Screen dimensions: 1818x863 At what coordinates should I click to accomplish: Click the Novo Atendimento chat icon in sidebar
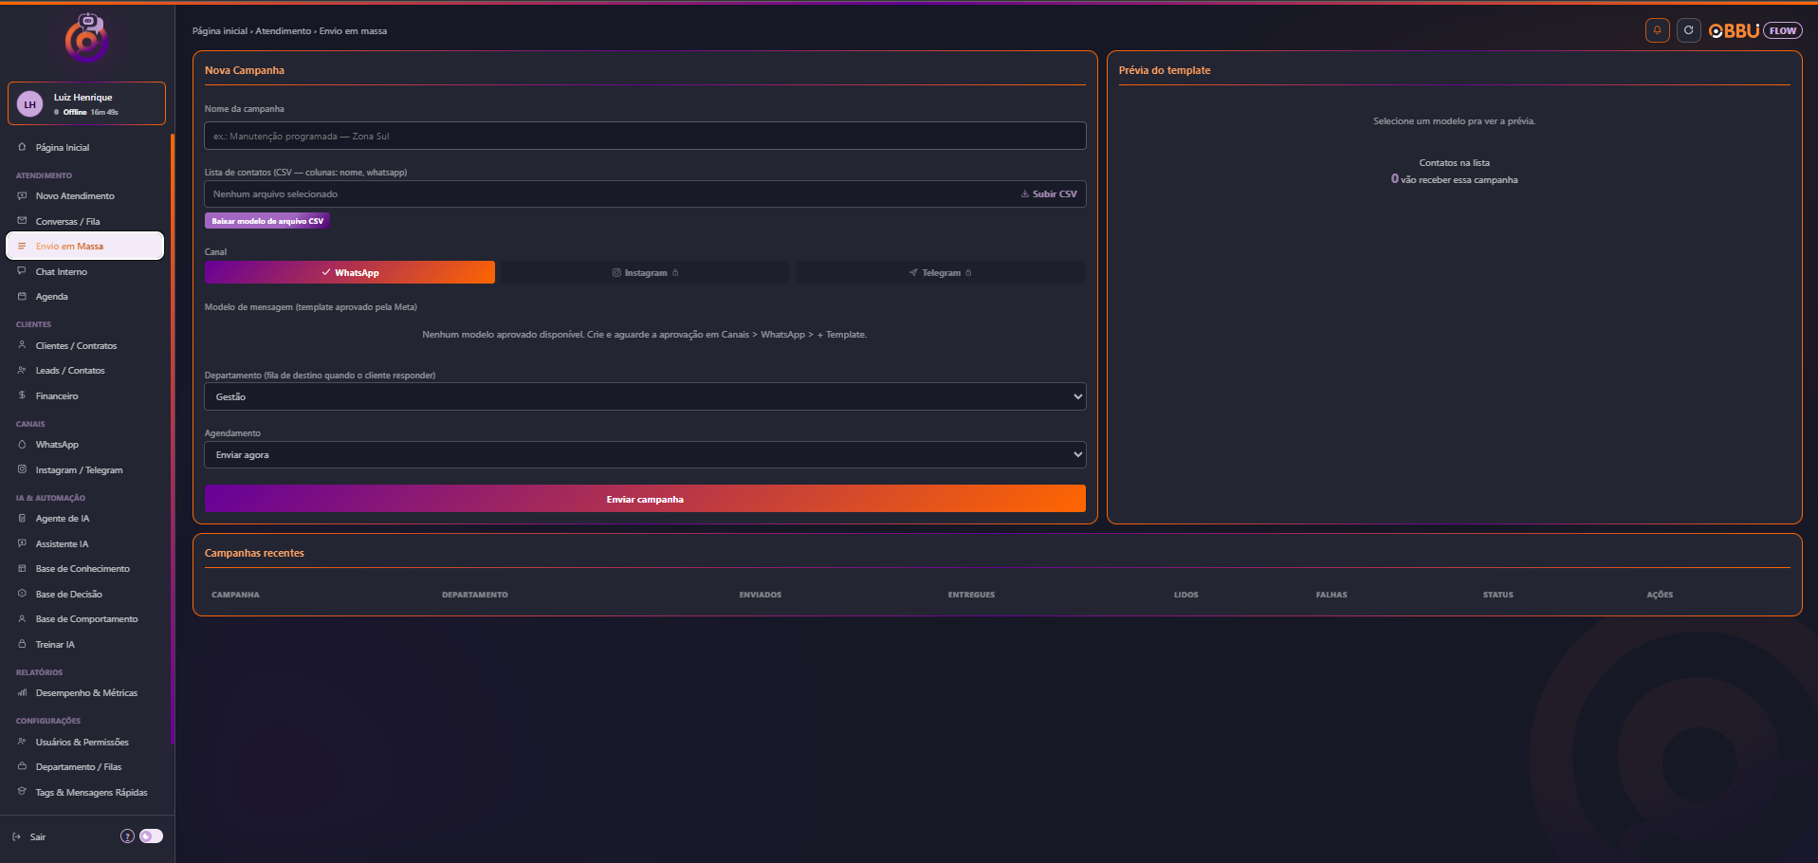22,196
